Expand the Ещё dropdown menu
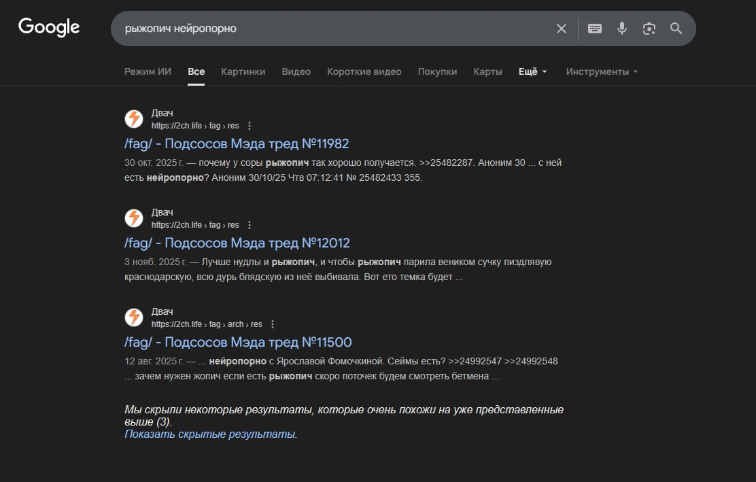Image resolution: width=756 pixels, height=482 pixels. pyautogui.click(x=533, y=71)
